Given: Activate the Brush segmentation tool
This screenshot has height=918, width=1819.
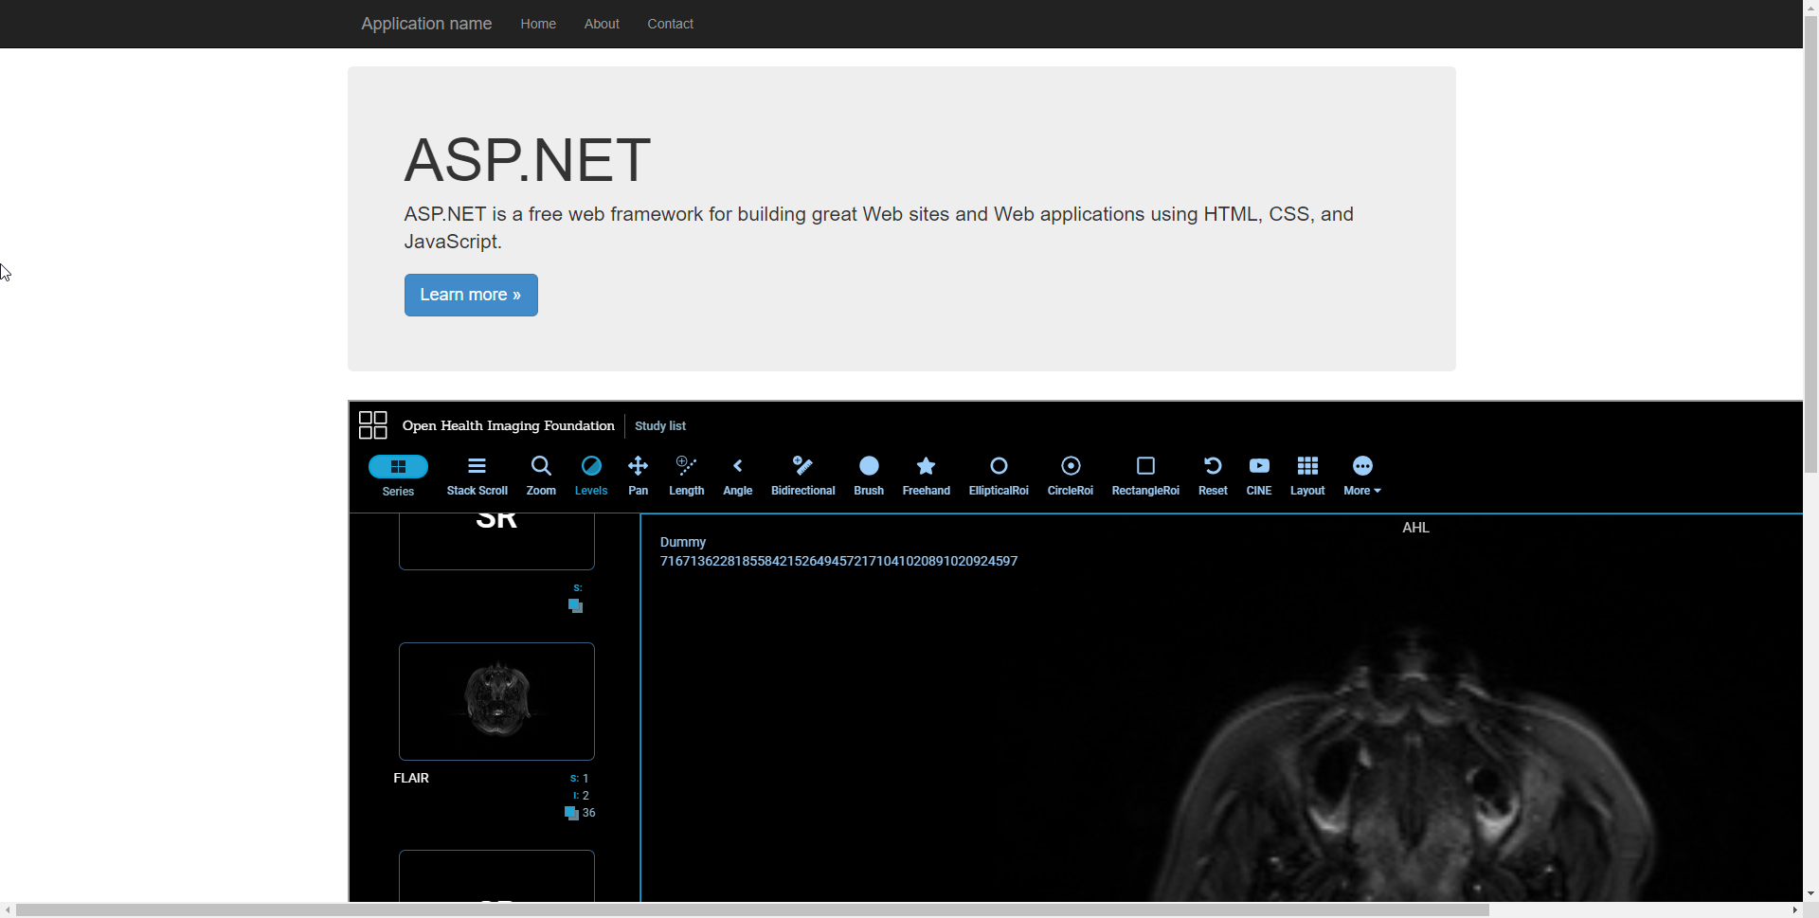Looking at the screenshot, I should coord(868,475).
